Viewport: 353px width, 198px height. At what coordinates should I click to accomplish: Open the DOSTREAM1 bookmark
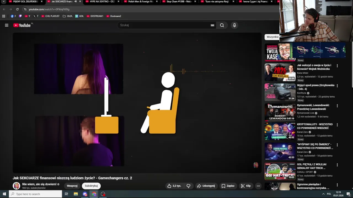95,16
